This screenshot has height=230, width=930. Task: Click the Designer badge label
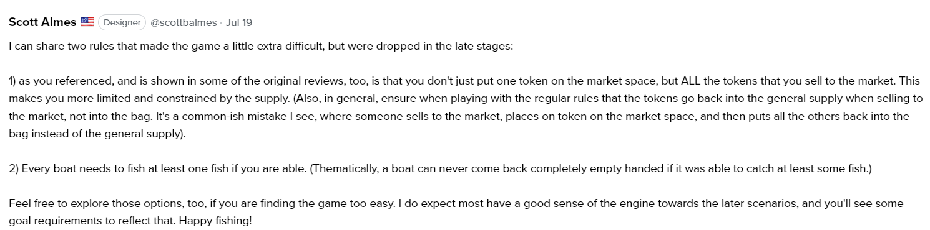point(122,22)
